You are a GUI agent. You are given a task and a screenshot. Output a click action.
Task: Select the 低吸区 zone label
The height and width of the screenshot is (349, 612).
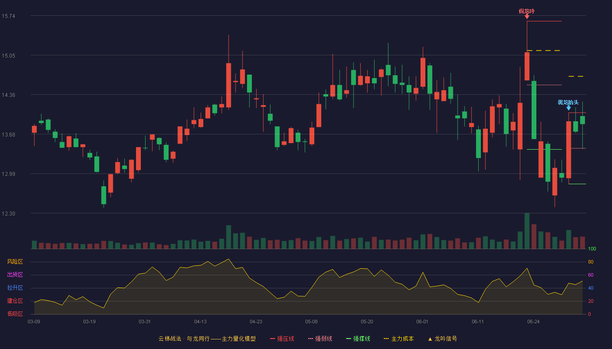pyautogui.click(x=15, y=314)
